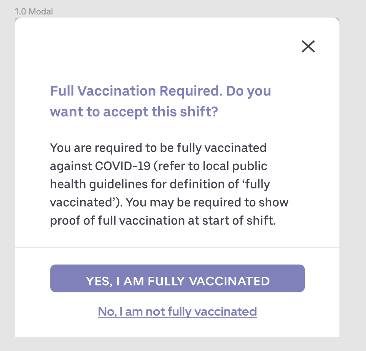Select the '1.0 Modal' frame label
This screenshot has width=366, height=351.
point(34,11)
